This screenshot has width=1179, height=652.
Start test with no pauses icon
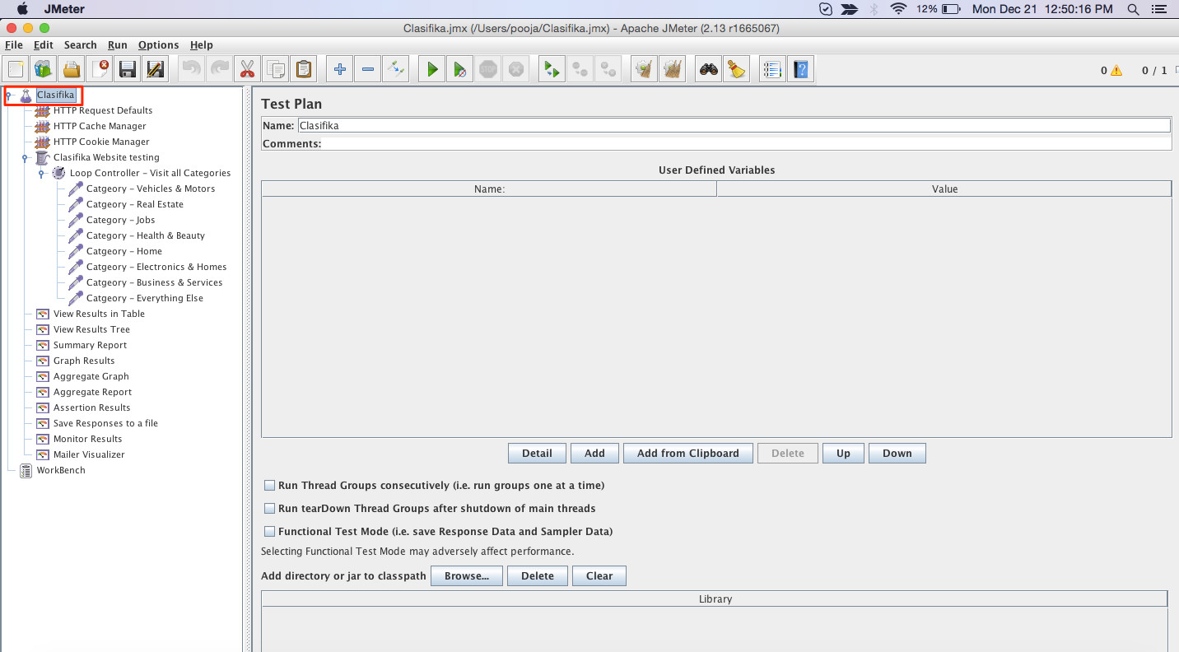pos(459,69)
